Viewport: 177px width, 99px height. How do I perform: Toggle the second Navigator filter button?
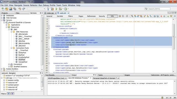point(12,94)
